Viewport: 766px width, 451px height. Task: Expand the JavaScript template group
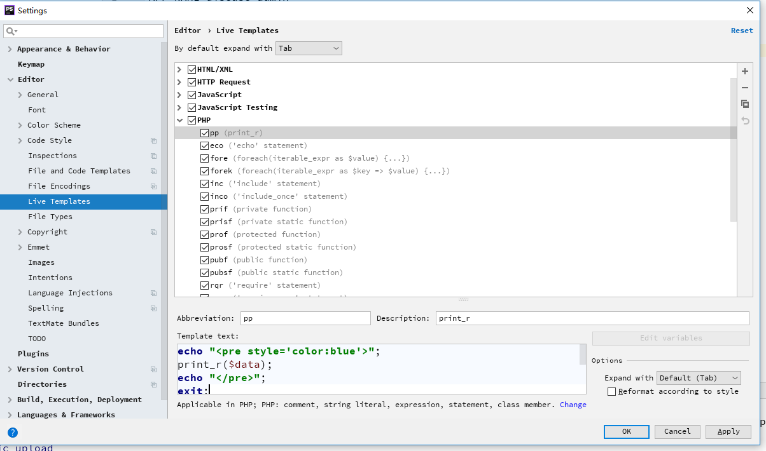pyautogui.click(x=180, y=95)
